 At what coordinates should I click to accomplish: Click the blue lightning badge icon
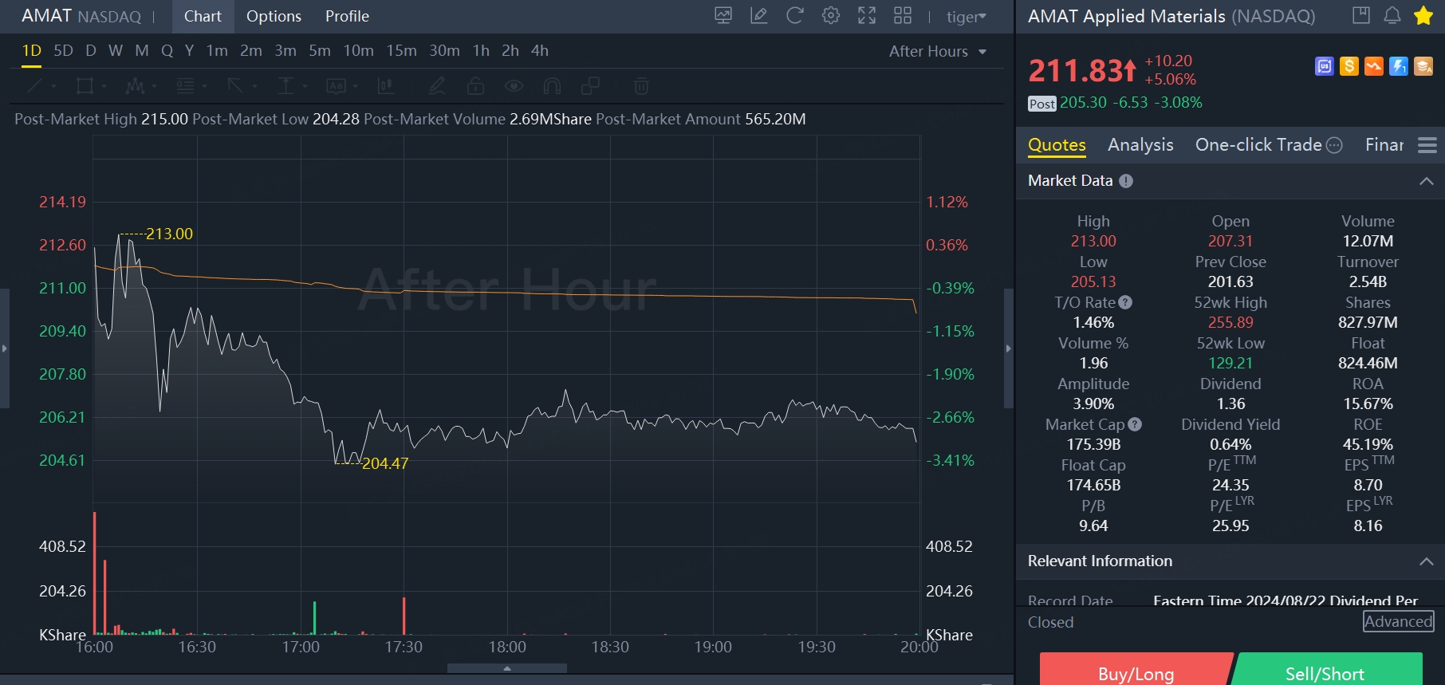coord(1399,66)
